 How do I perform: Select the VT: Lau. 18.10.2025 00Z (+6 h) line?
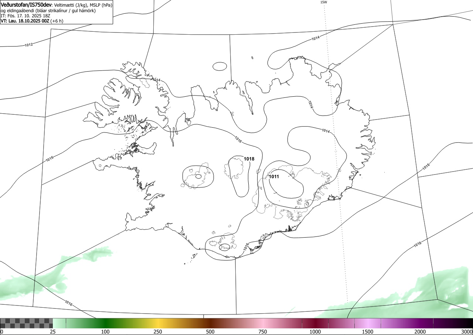32,21
